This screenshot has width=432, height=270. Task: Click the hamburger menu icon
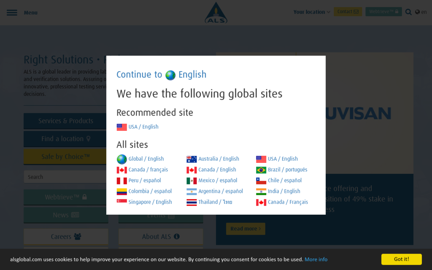point(12,13)
